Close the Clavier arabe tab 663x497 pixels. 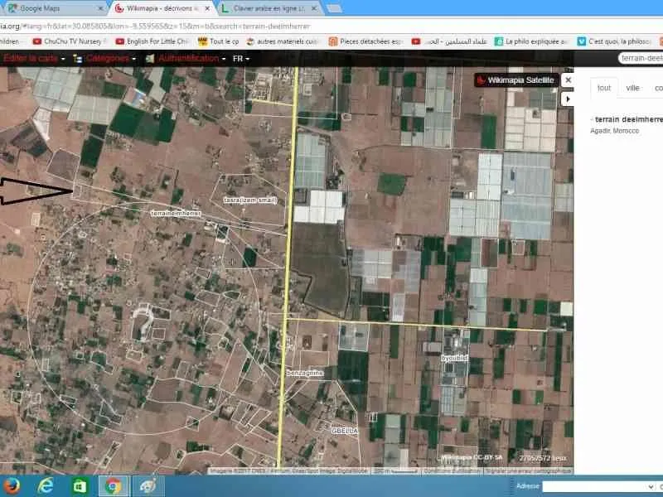314,8
